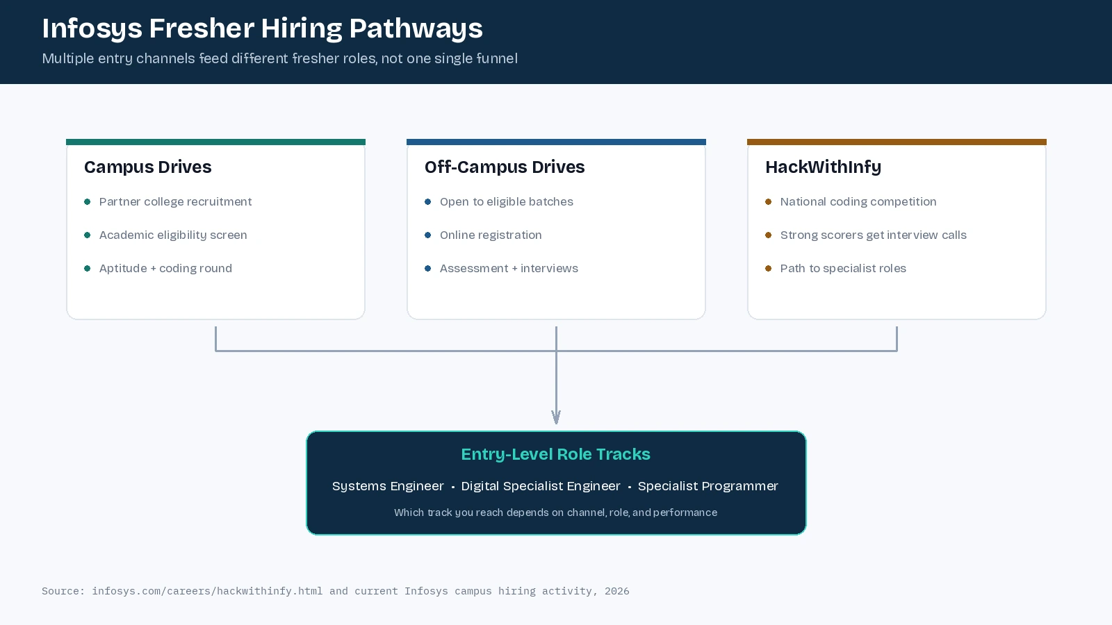Click the 'HackWithInfy' card heading
Screen dimensions: 1112x625
pyautogui.click(x=823, y=167)
